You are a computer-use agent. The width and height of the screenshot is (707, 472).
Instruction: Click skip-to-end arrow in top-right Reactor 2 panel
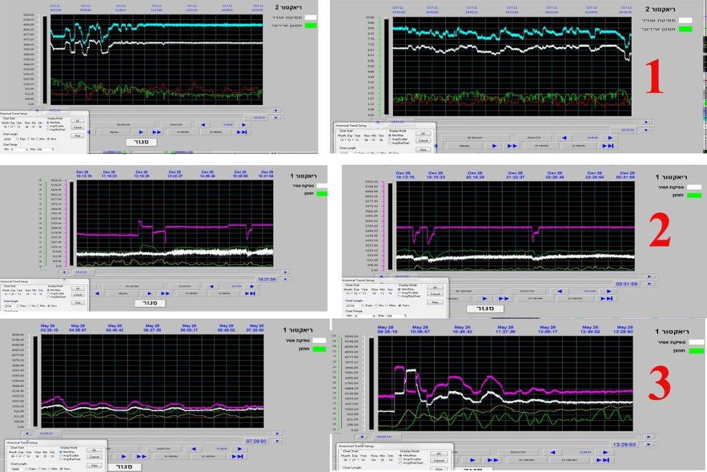[607, 146]
